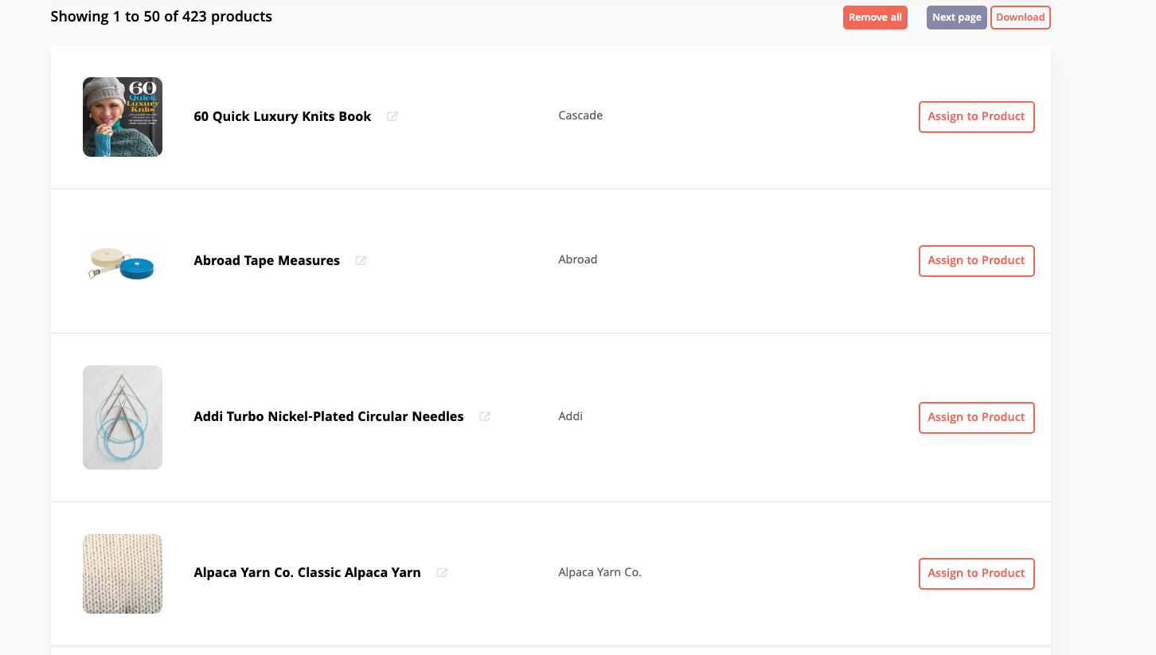Assign Addi Turbo Circular Needles to product
1156x655 pixels.
click(976, 418)
